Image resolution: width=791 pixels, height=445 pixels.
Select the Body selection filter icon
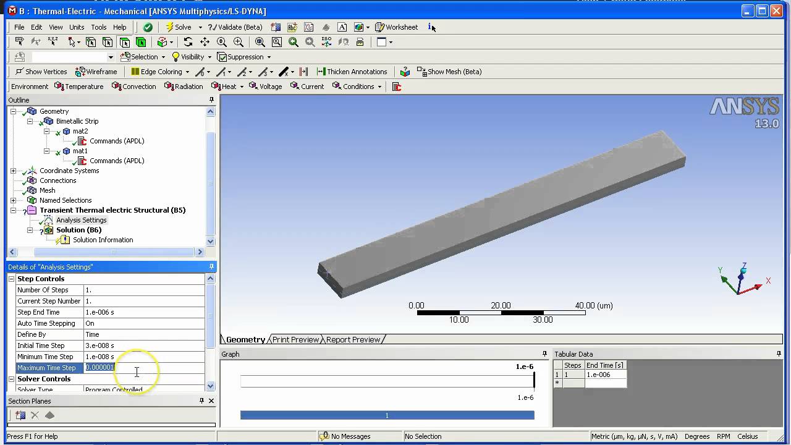tap(141, 42)
